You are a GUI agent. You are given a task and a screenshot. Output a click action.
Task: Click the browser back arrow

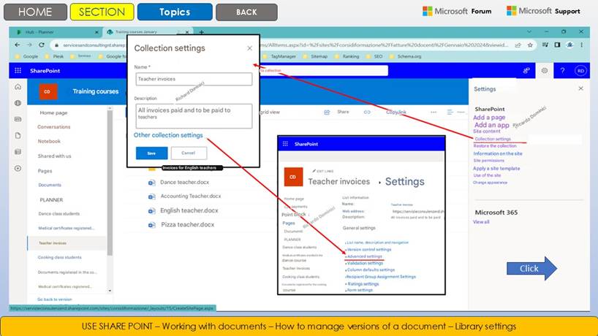[x=18, y=45]
